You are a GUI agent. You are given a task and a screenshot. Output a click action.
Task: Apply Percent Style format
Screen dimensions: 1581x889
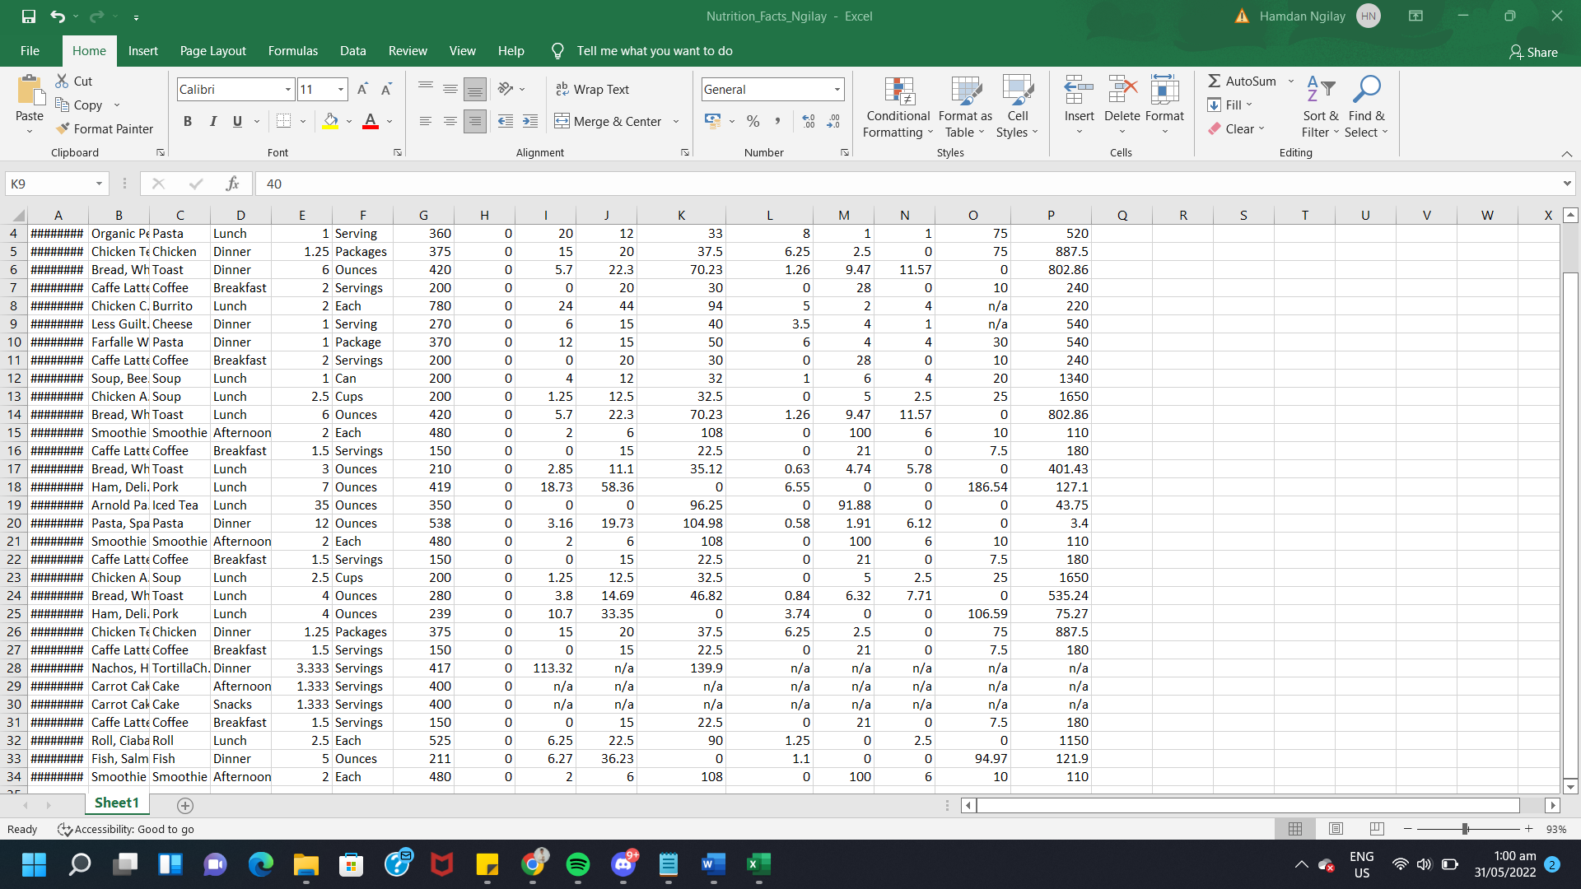coord(753,121)
